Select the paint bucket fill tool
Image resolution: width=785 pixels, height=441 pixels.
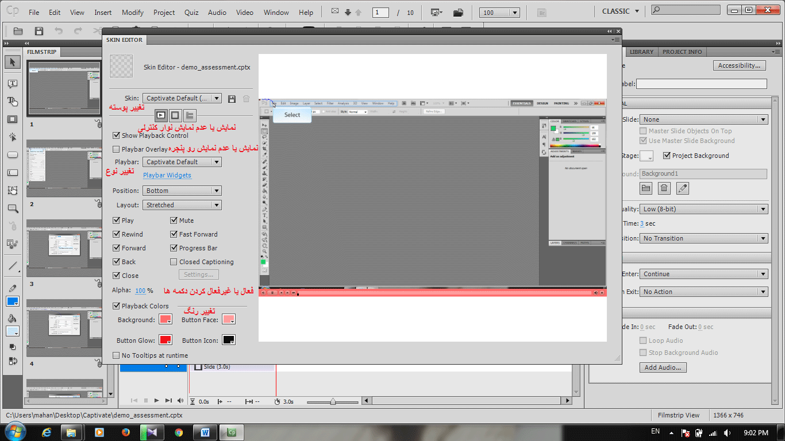pyautogui.click(x=12, y=319)
